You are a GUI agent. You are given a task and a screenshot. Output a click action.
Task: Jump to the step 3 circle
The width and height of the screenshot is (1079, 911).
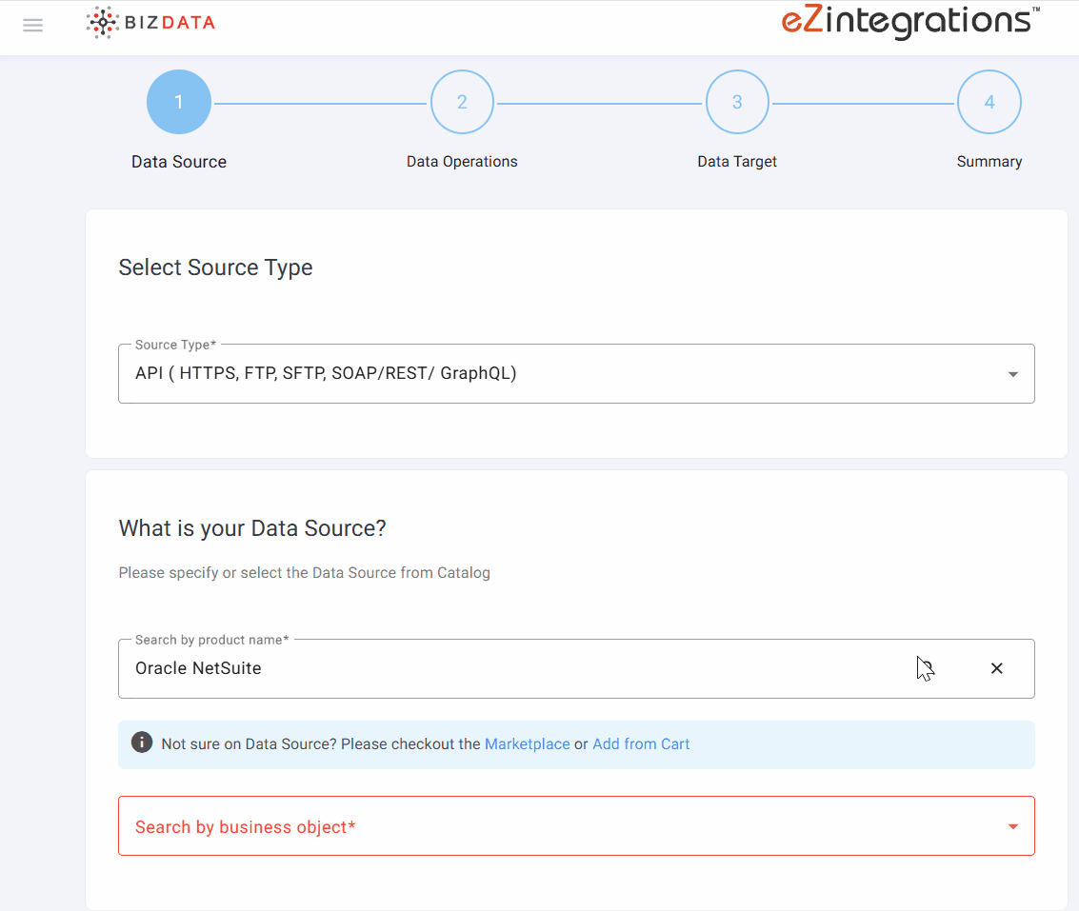tap(737, 103)
